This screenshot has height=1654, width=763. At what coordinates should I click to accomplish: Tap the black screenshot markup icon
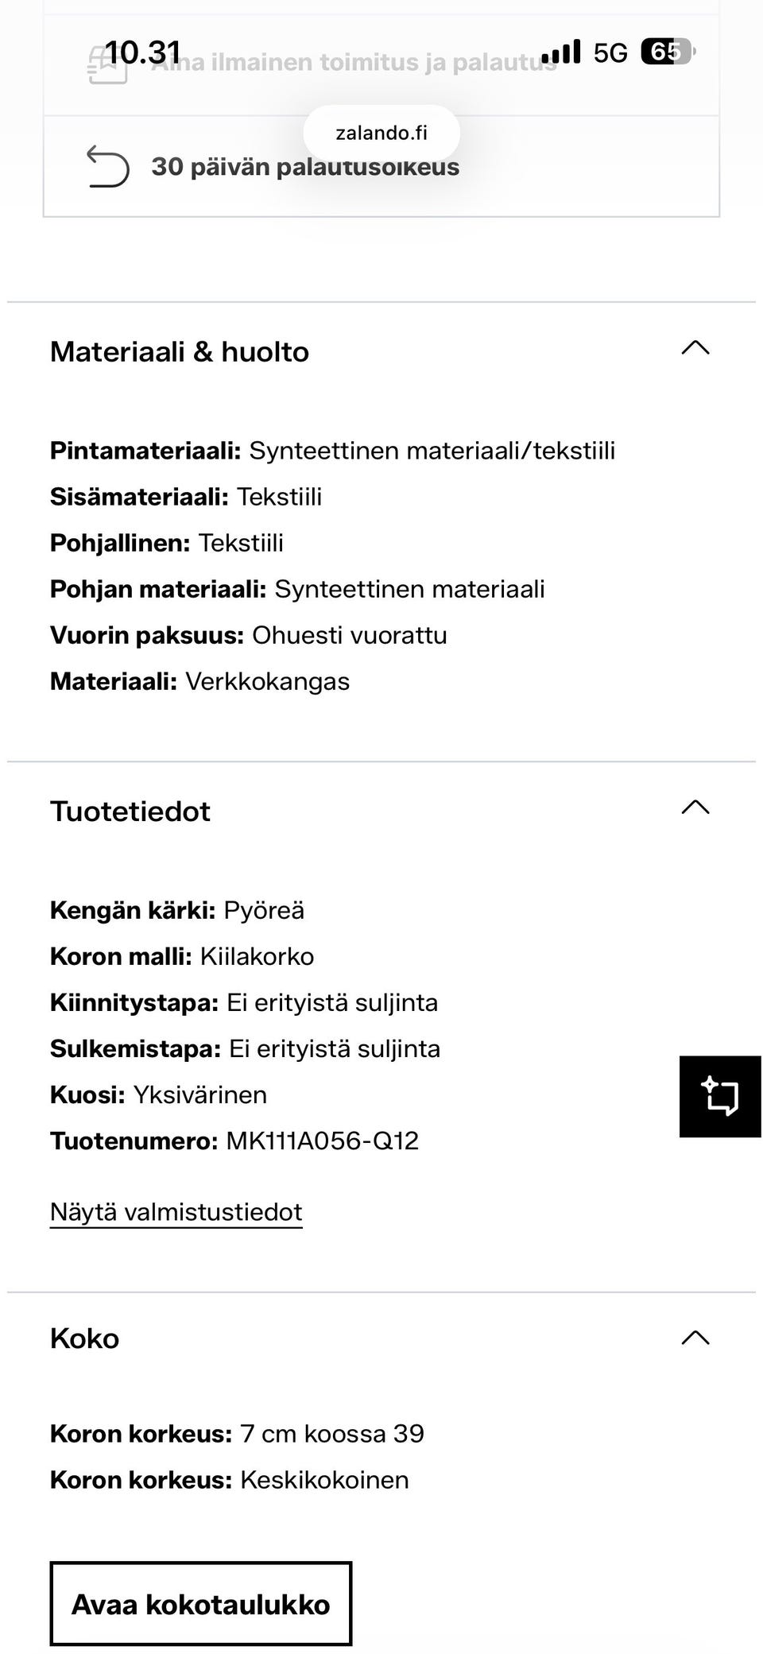pyautogui.click(x=718, y=1098)
